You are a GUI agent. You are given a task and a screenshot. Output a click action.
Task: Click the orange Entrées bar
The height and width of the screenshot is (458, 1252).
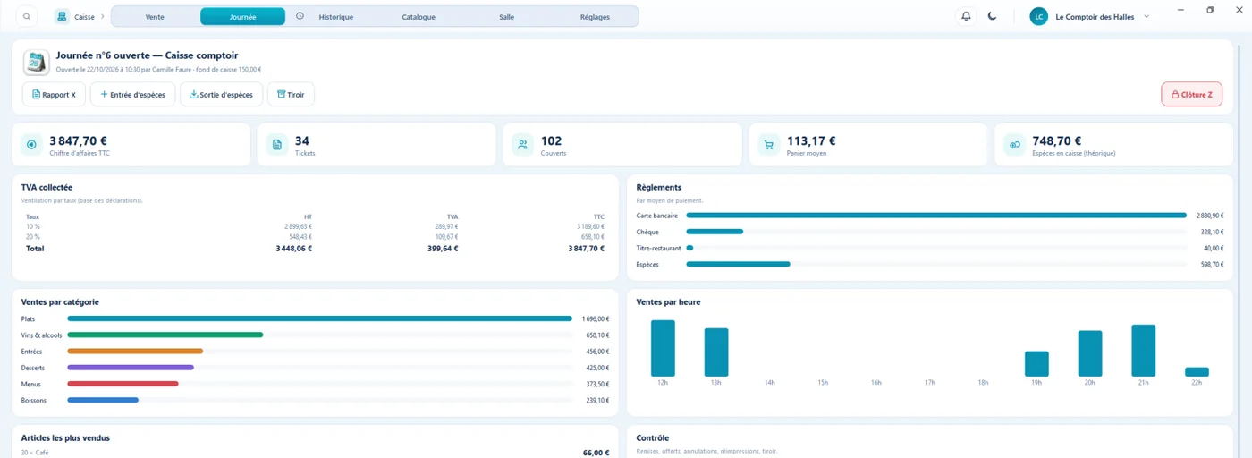(x=135, y=351)
